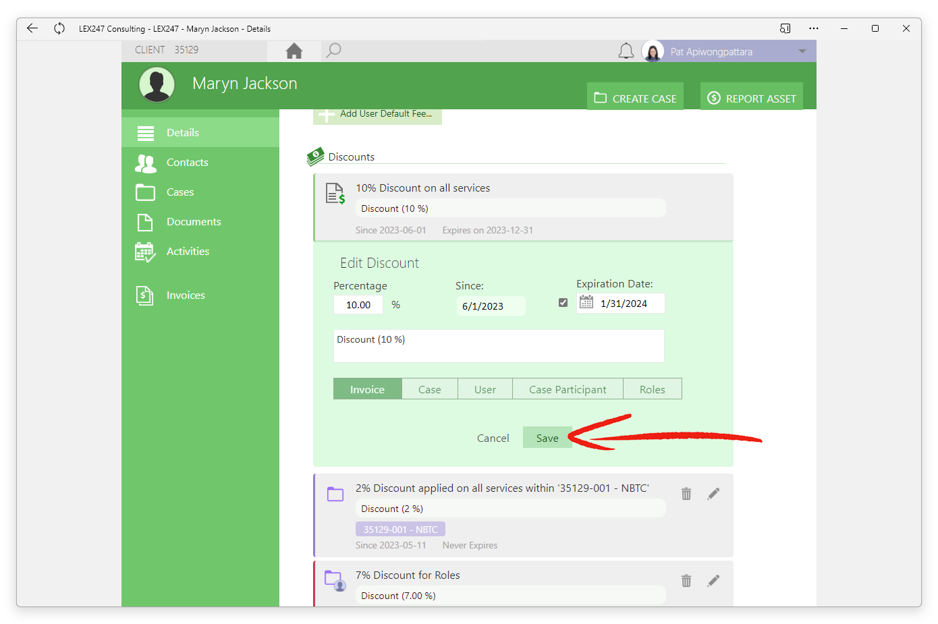Open the title bar ellipsis menu

[814, 28]
